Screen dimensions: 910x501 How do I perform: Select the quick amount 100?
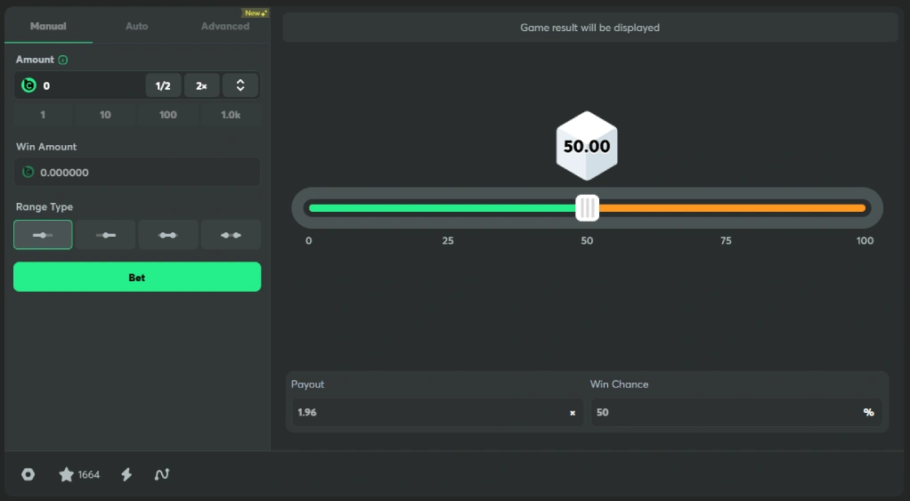[167, 115]
